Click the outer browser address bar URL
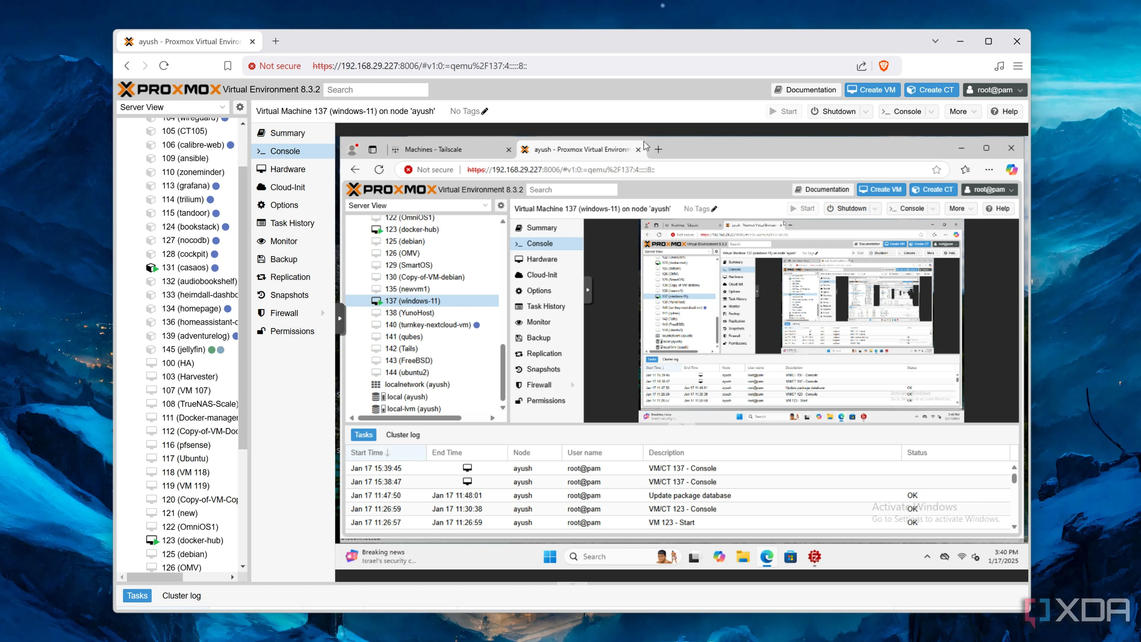 (x=420, y=66)
